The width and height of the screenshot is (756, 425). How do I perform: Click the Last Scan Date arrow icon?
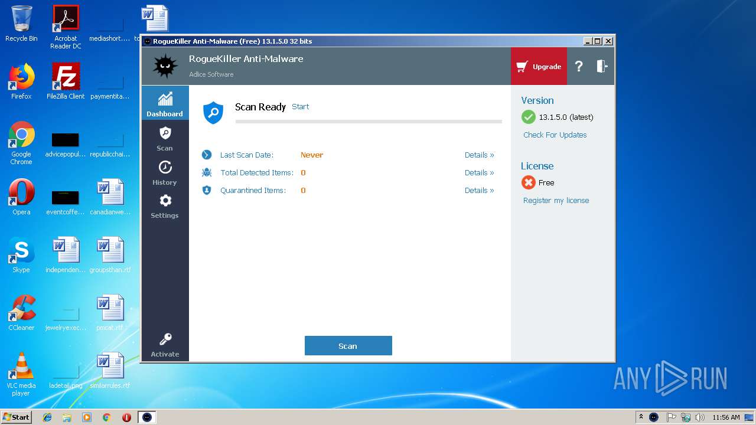pyautogui.click(x=207, y=155)
